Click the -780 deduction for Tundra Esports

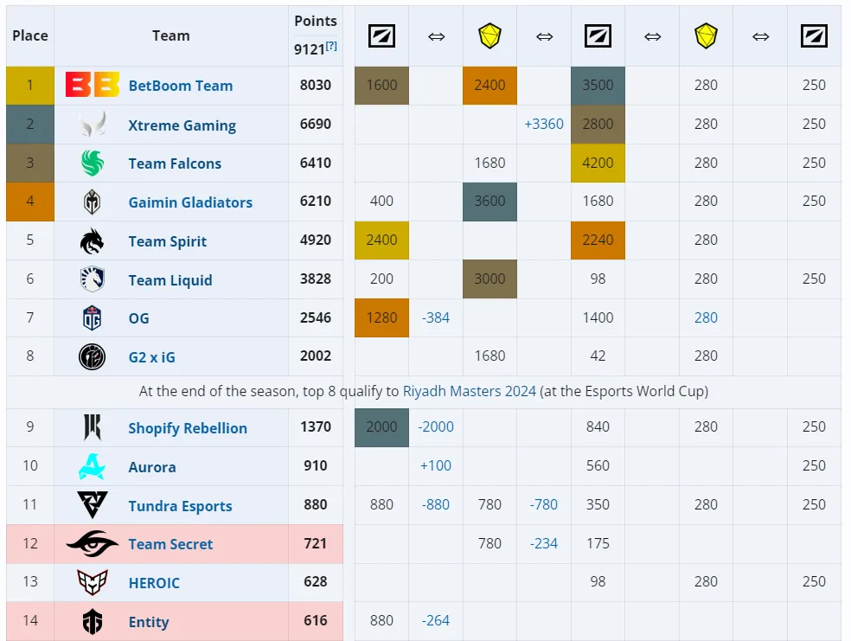coord(544,504)
